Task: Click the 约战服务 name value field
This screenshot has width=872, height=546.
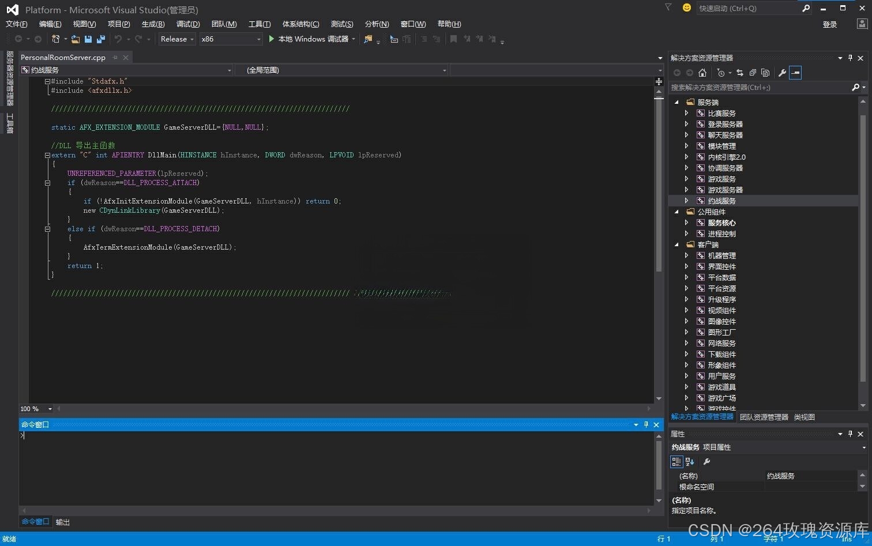Action: tap(810, 476)
